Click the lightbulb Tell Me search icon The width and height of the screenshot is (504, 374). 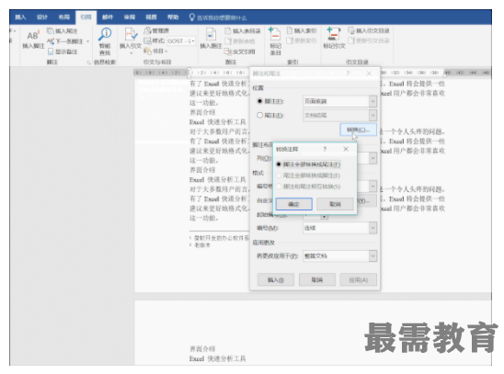pos(192,17)
